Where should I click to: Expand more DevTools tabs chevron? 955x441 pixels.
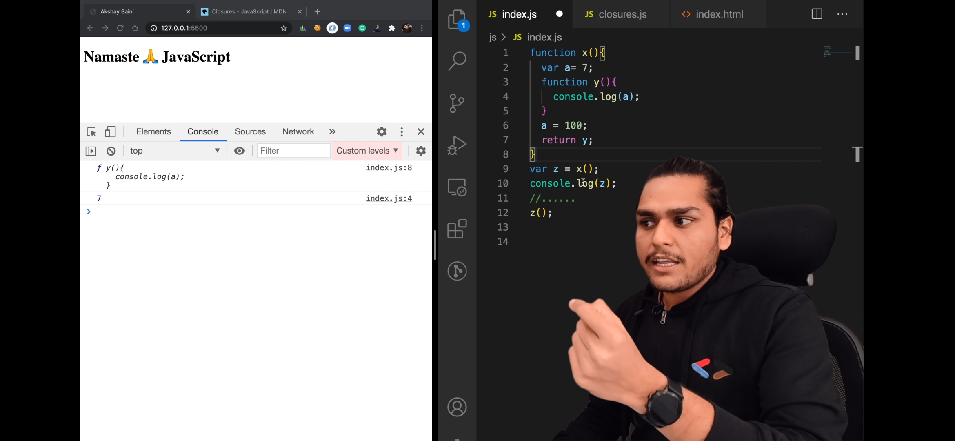click(x=332, y=131)
